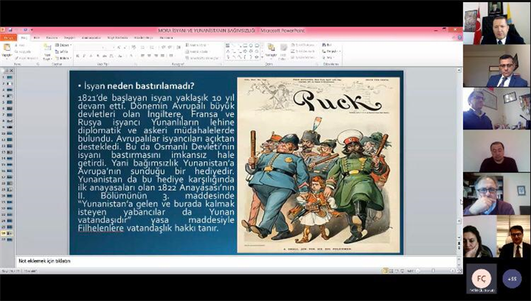Click the Decrease List Level icon
531x301 pixels.
pos(164,47)
